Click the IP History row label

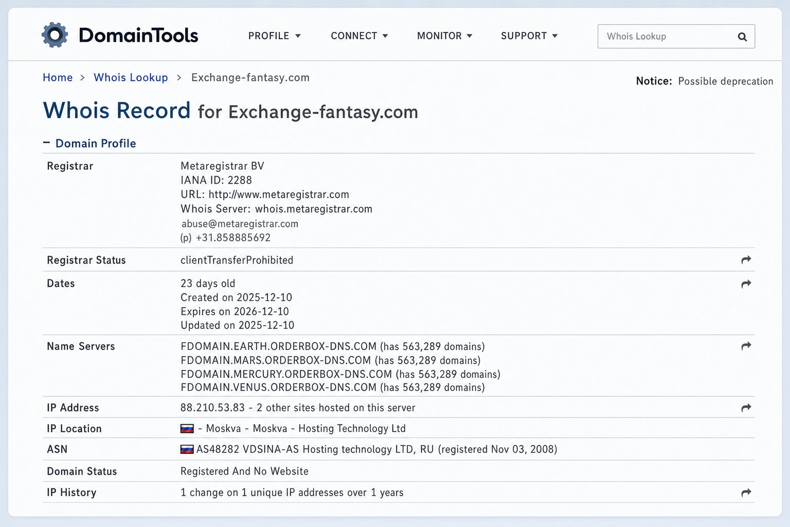coord(71,493)
